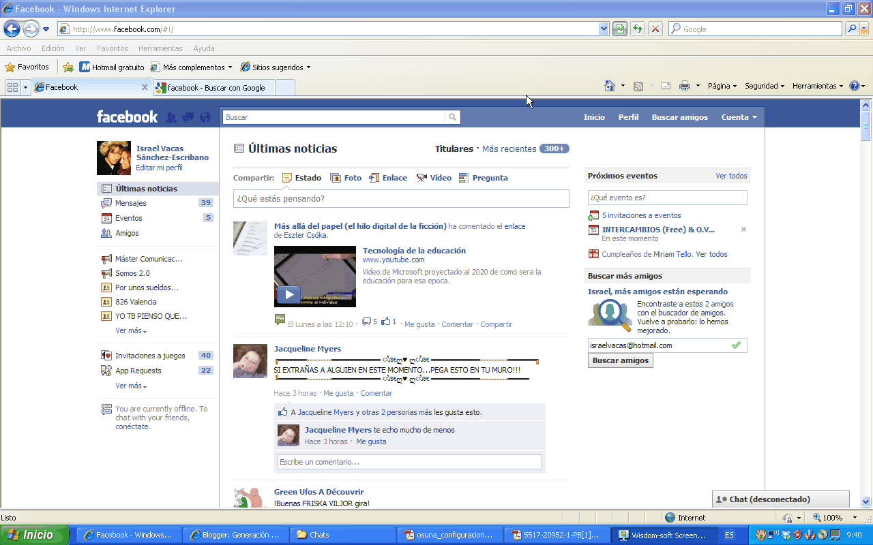Open the address bar URL dropdown

pyautogui.click(x=604, y=29)
